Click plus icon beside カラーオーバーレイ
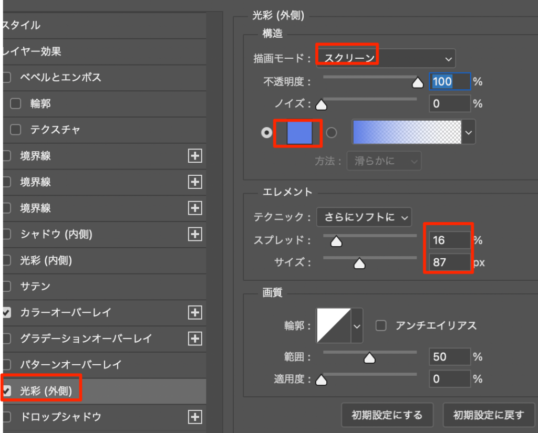This screenshot has height=433, width=538. click(195, 313)
